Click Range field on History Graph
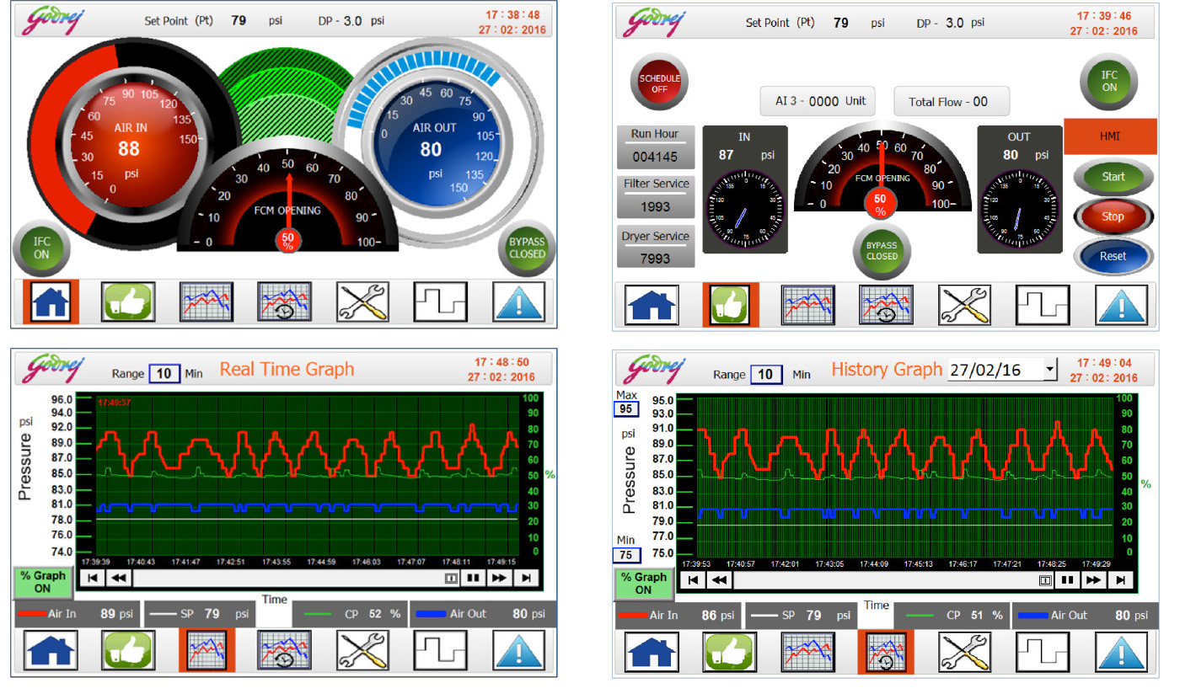 pyautogui.click(x=765, y=374)
